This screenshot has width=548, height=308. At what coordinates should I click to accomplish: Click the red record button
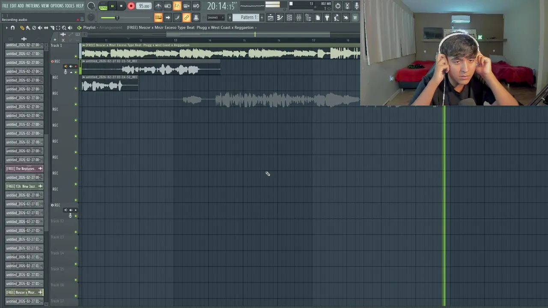pyautogui.click(x=131, y=6)
